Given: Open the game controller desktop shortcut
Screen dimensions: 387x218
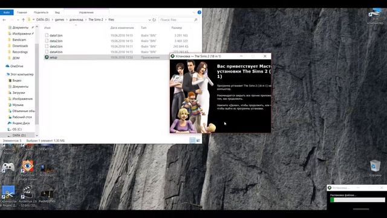Looking at the screenshot, I should coord(8,168).
